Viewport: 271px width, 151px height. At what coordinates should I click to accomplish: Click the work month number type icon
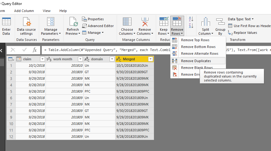(49, 59)
